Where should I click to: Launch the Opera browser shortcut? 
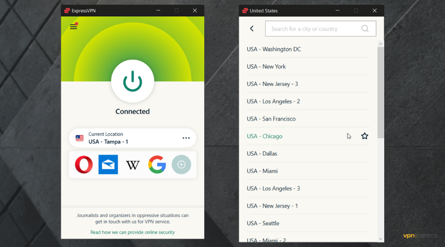pyautogui.click(x=84, y=165)
